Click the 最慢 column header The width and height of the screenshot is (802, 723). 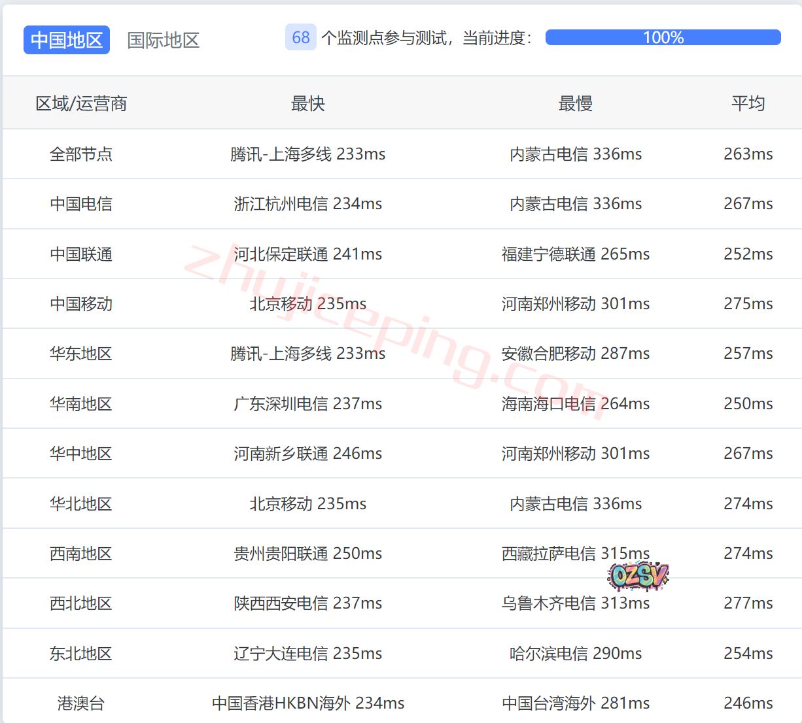[x=575, y=103]
